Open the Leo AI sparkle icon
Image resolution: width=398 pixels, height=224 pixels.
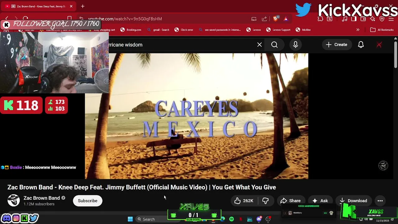click(x=373, y=19)
